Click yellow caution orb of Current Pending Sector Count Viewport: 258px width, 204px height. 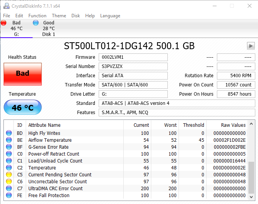click(x=9, y=174)
